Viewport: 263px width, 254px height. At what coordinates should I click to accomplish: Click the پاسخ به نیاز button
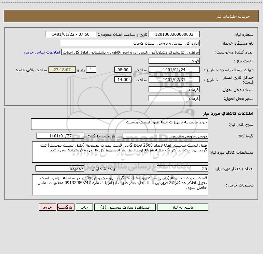183,207
